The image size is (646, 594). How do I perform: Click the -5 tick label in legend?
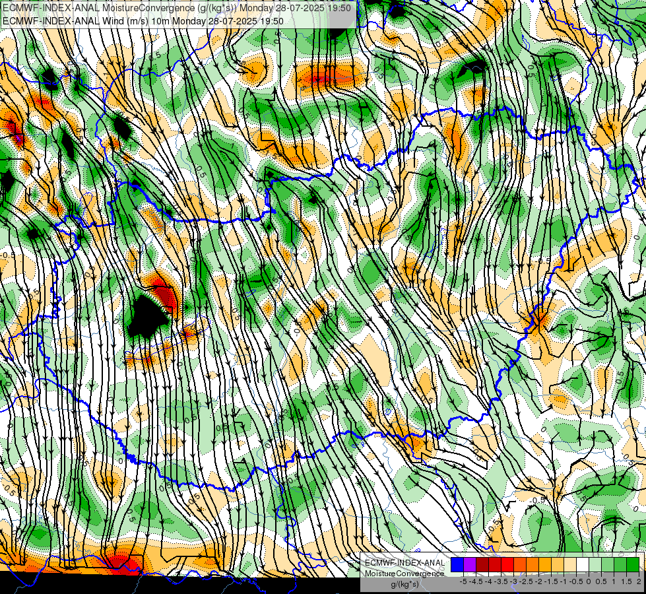463,581
